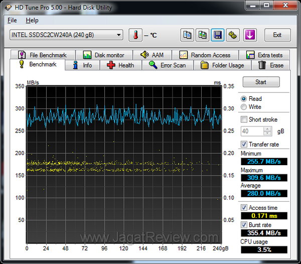Open the Help menu

32,21
